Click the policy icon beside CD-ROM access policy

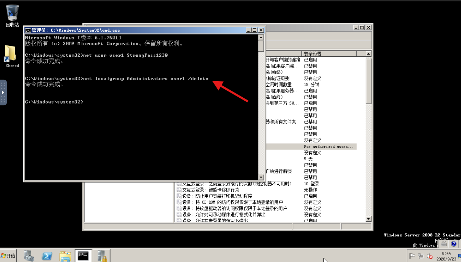click(x=179, y=202)
